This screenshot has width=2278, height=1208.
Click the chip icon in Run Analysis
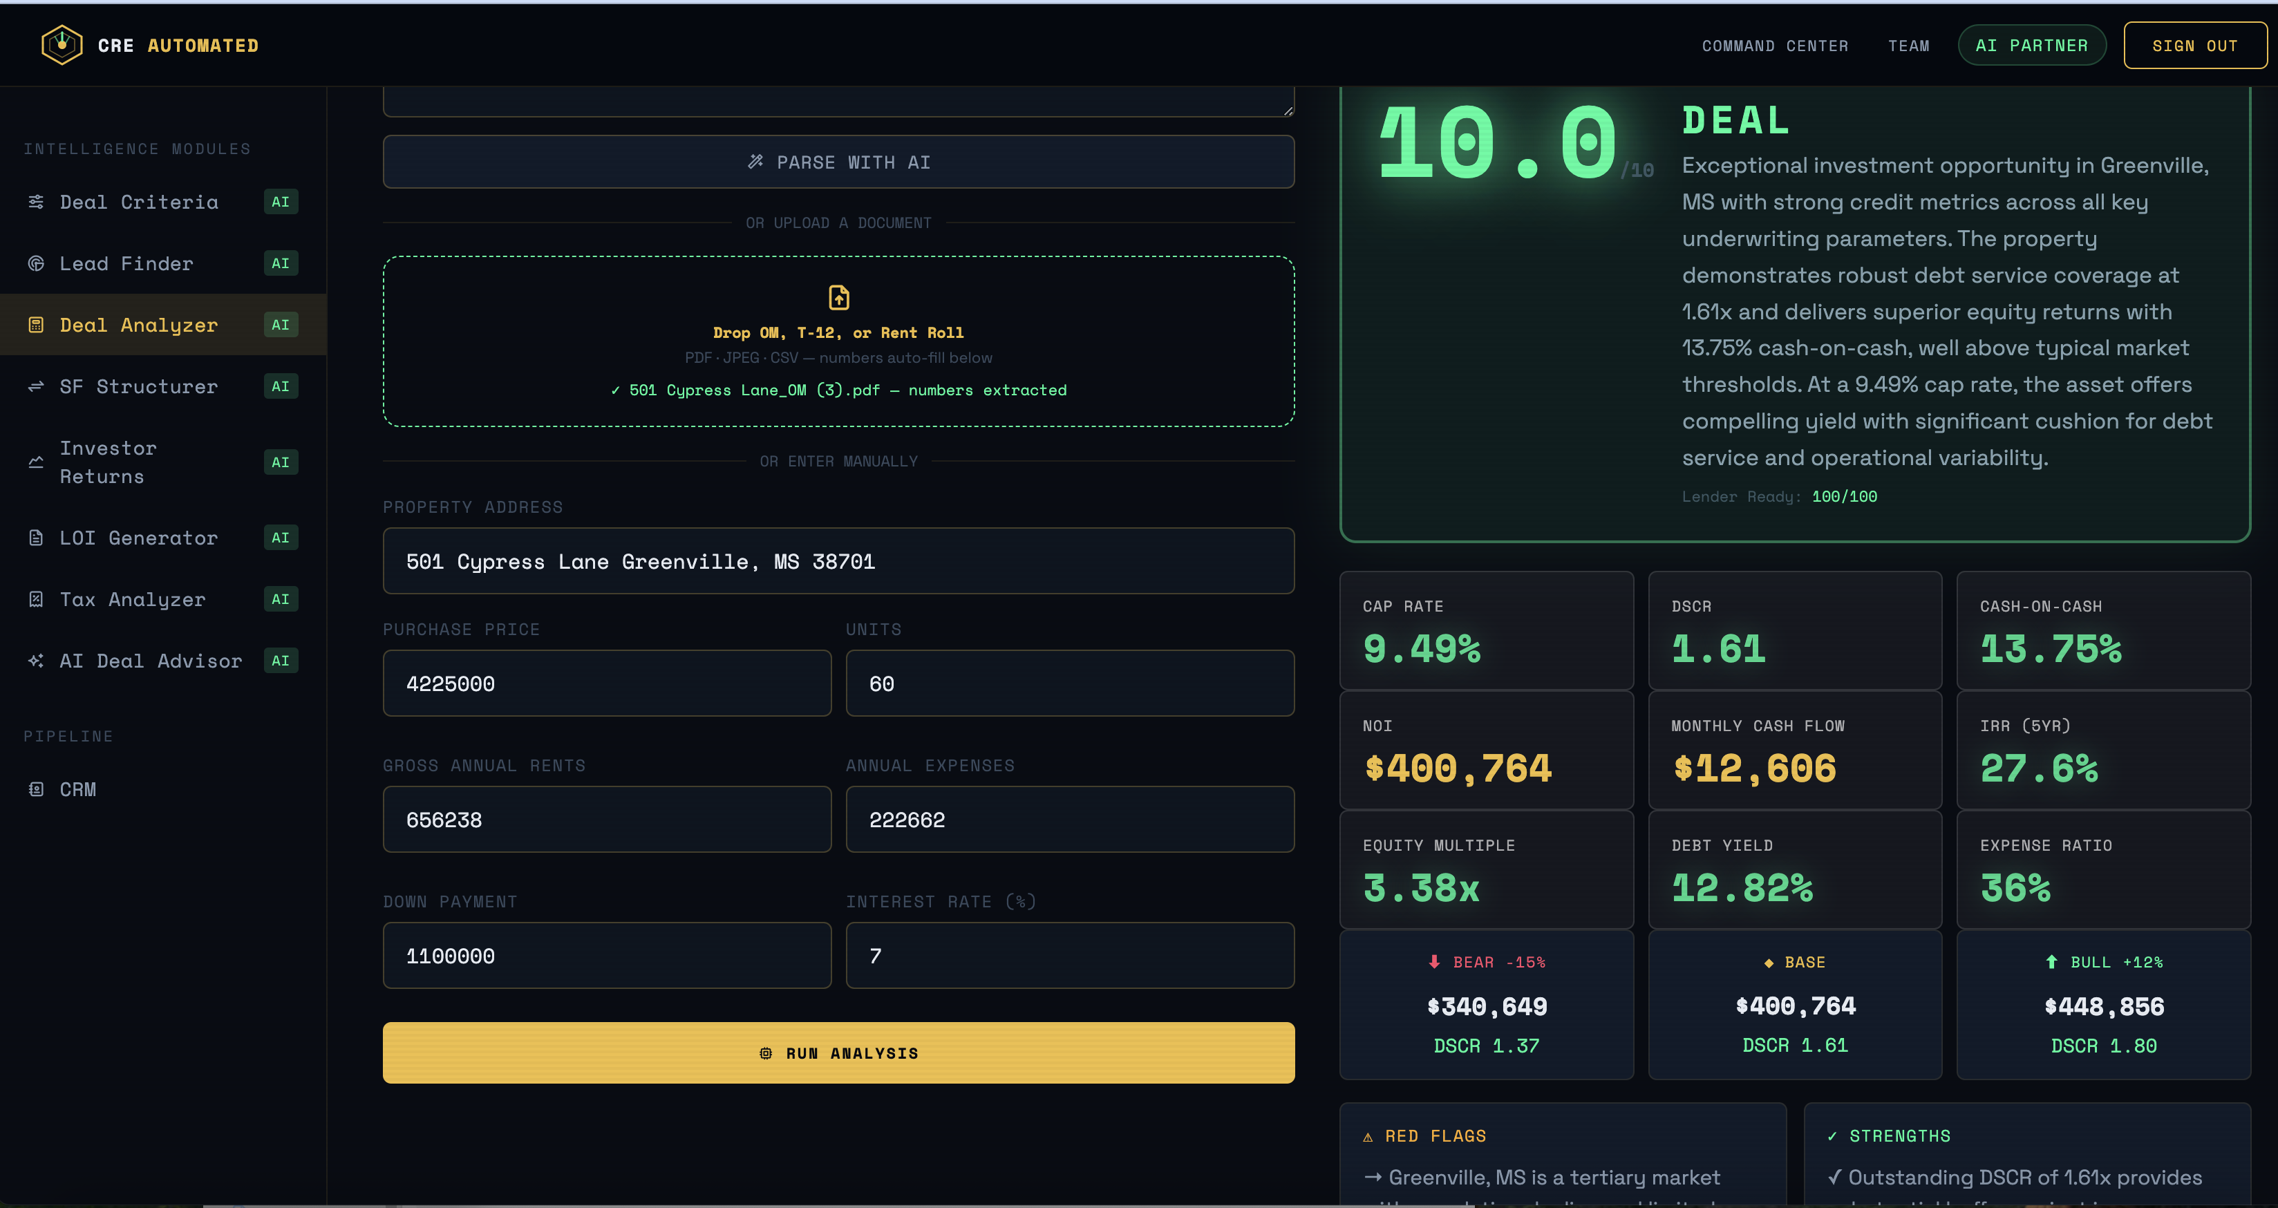click(x=766, y=1053)
